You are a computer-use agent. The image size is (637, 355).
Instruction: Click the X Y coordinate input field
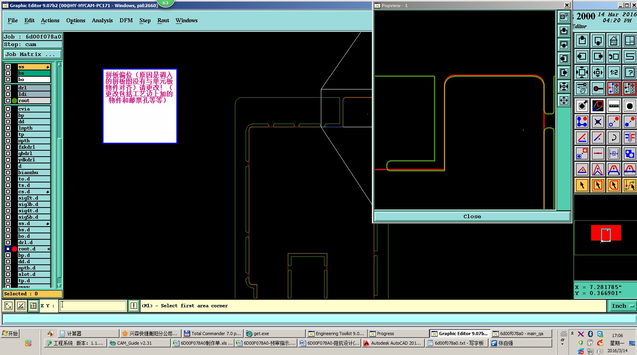[x=93, y=306]
